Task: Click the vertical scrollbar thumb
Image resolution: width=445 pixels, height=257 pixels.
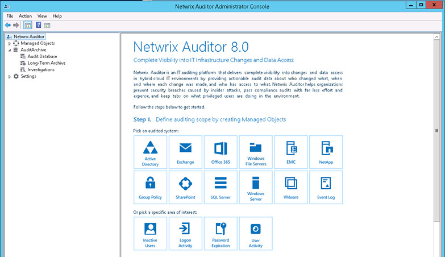Action: tap(436, 131)
